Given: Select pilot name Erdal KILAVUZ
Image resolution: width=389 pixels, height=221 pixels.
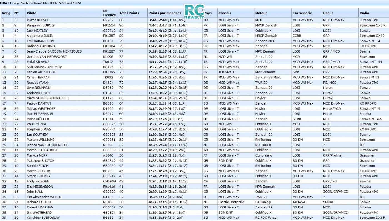Looking at the screenshot, I should (38, 62).
